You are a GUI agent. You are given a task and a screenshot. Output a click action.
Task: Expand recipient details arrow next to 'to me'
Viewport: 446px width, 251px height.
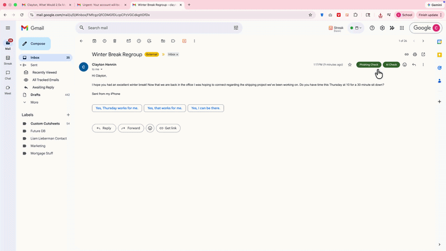click(x=101, y=69)
